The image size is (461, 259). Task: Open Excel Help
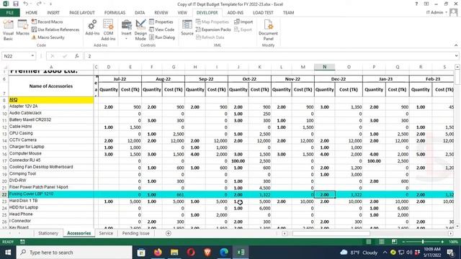coord(416,4)
